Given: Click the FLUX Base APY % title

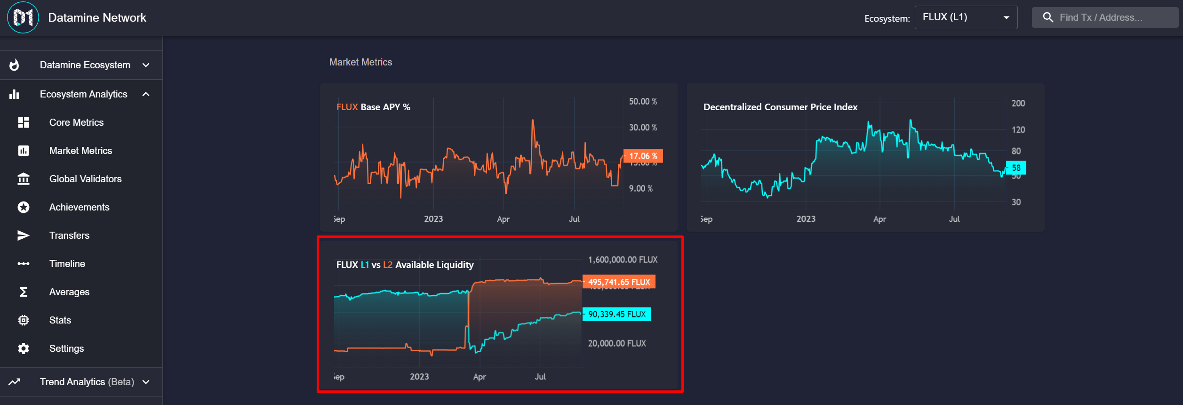Looking at the screenshot, I should tap(373, 107).
